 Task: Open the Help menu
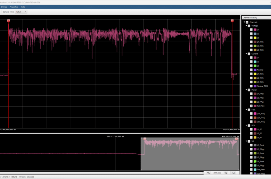23,7
